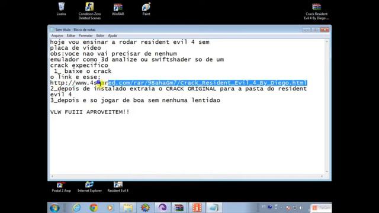Click Notepad horizontal scrollbar right arrow
The width and height of the screenshot is (379, 213).
coord(322,176)
